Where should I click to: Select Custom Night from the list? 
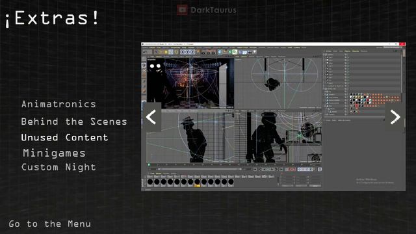[x=58, y=167]
